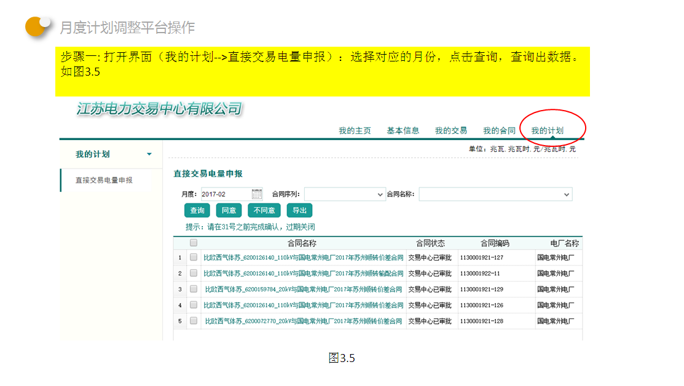Viewport: 684px width, 386px height.
Task: Select 直接交易电量申报 in the sidebar
Action: [x=104, y=181]
